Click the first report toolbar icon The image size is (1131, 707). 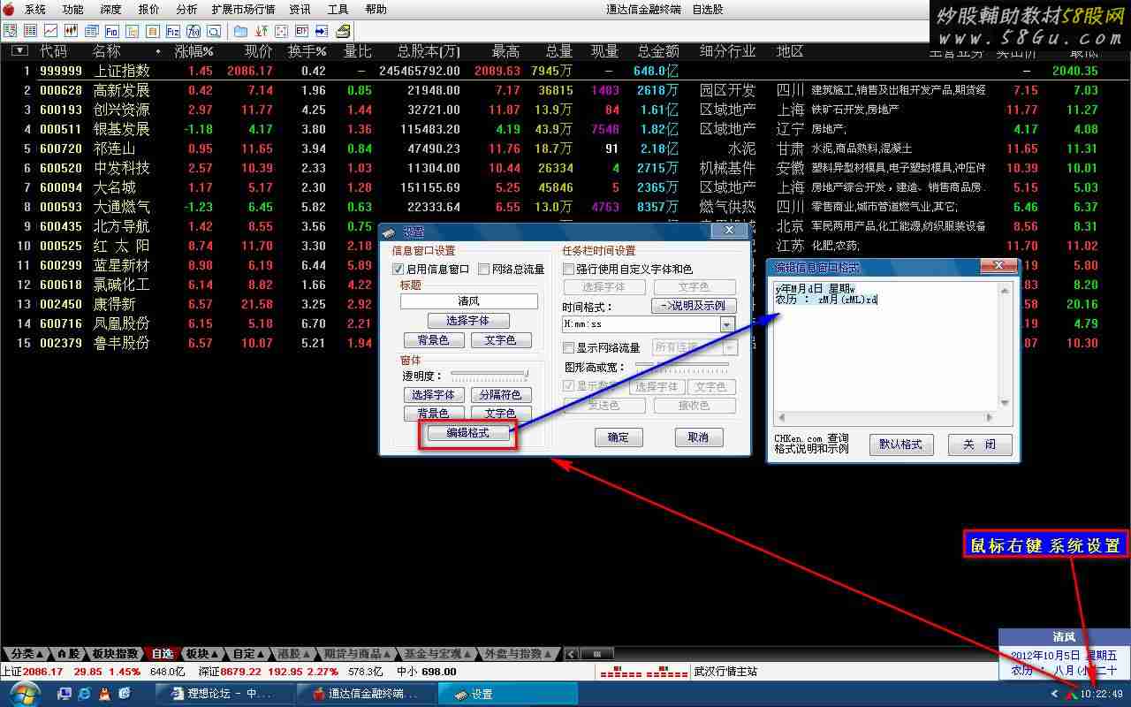(x=10, y=31)
